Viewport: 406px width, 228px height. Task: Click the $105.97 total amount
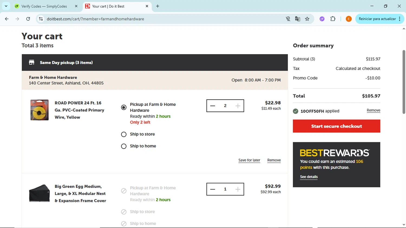(x=371, y=96)
